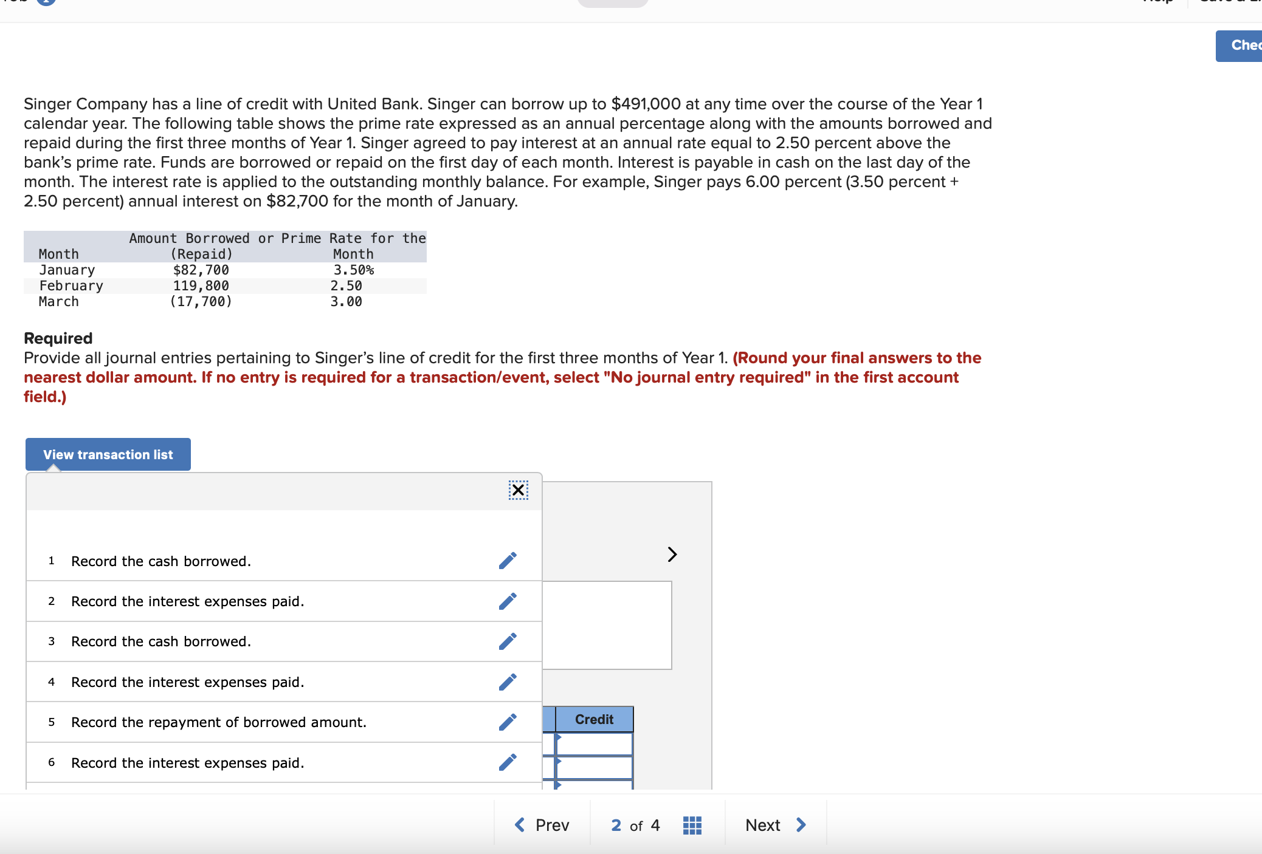Viewport: 1262px width, 854px height.
Task: Click the Prev back chevron
Action: (x=519, y=824)
